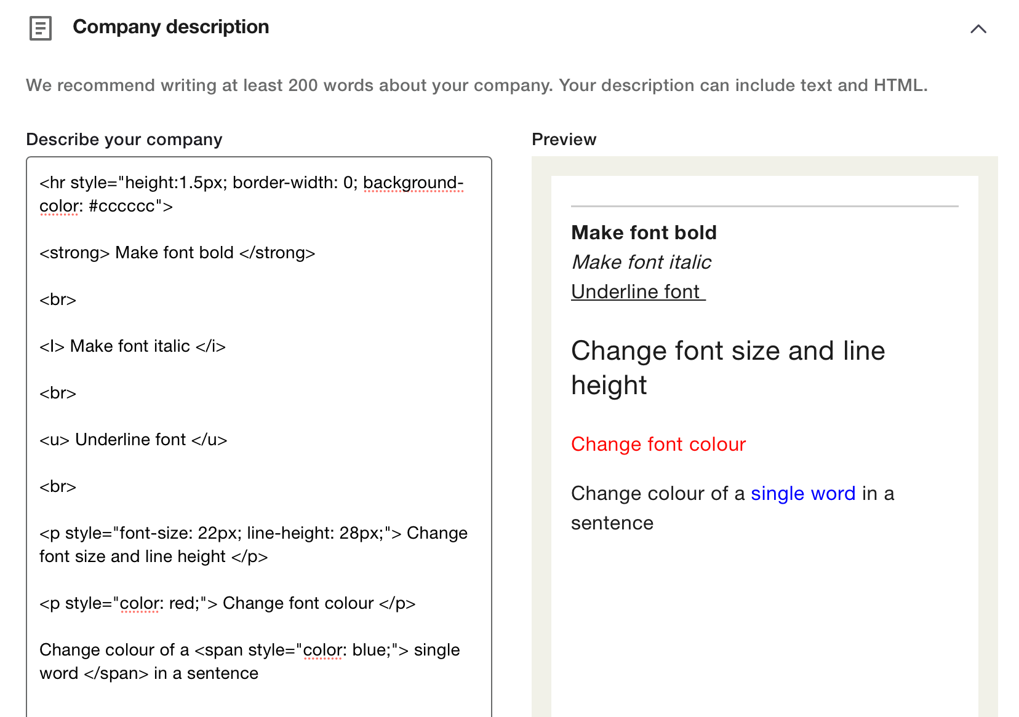This screenshot has width=1019, height=717.
Task: Click the Company description document icon
Action: [x=41, y=28]
